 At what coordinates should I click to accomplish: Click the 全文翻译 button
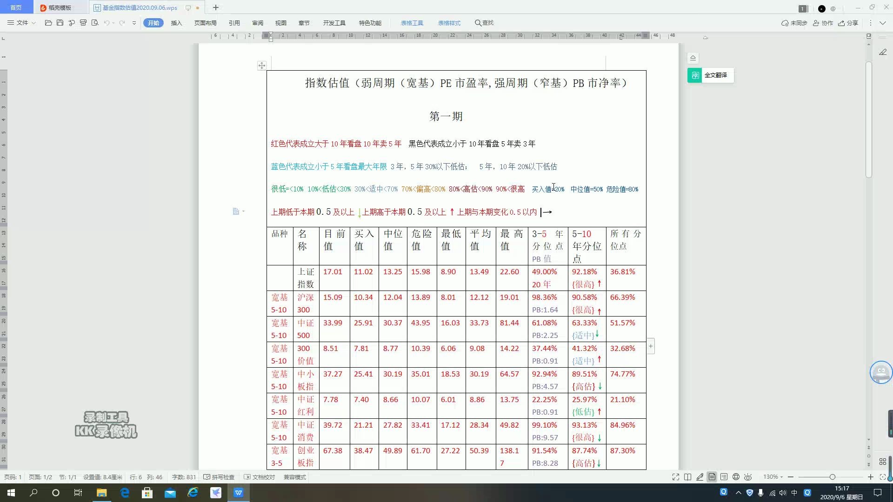[x=710, y=75]
